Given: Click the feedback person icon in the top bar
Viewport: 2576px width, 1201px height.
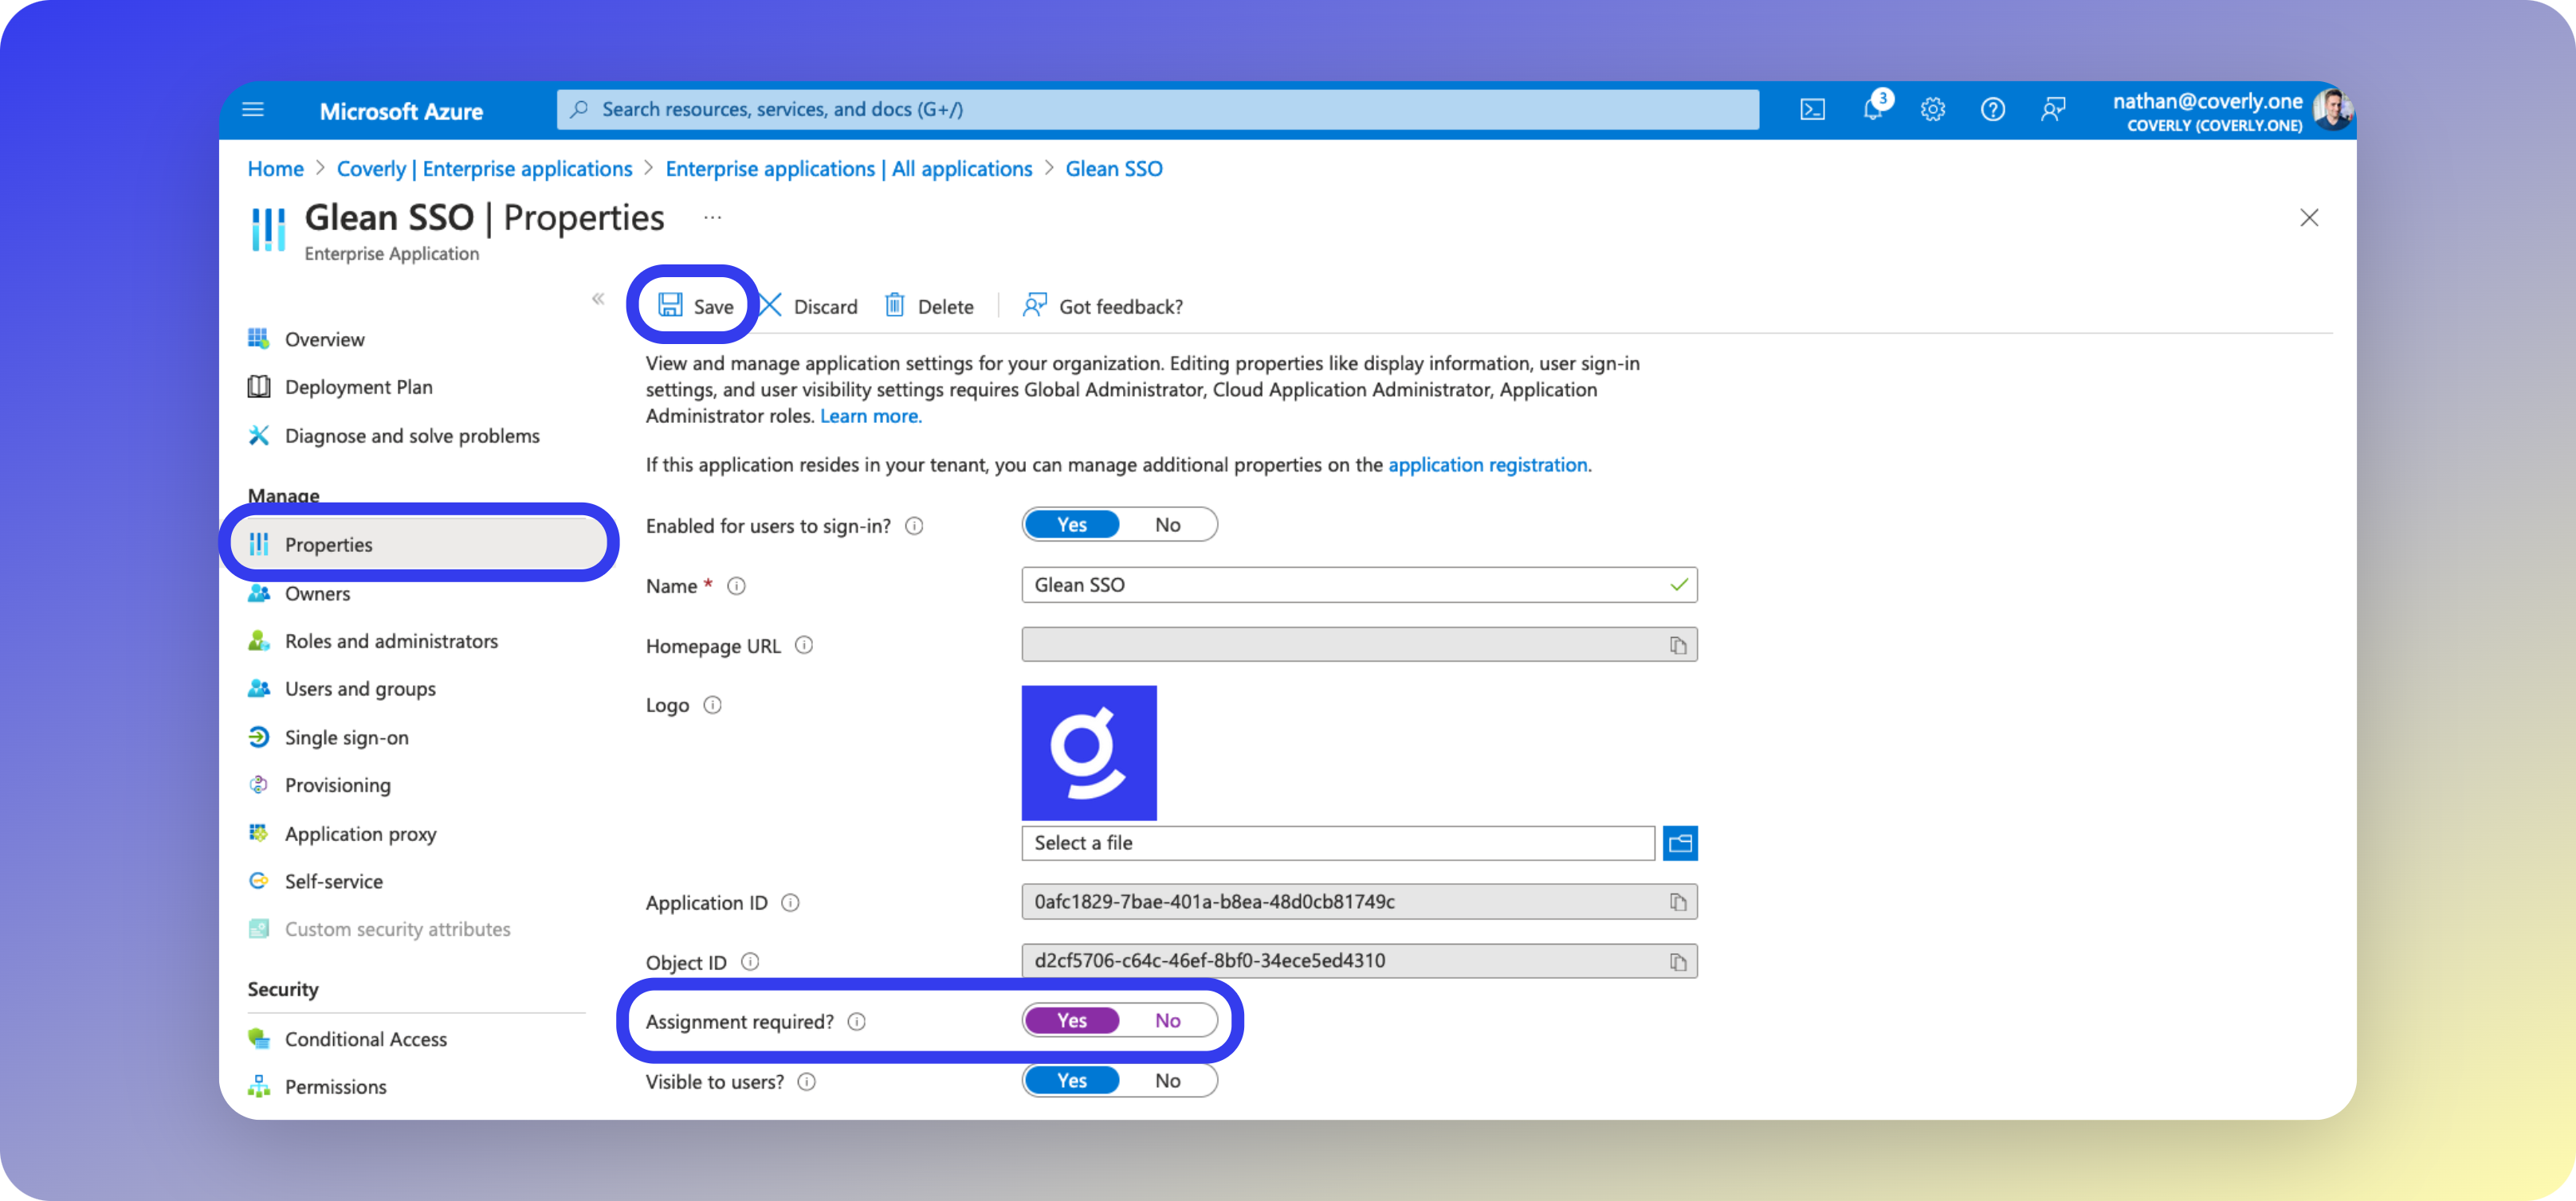Looking at the screenshot, I should (x=2053, y=109).
